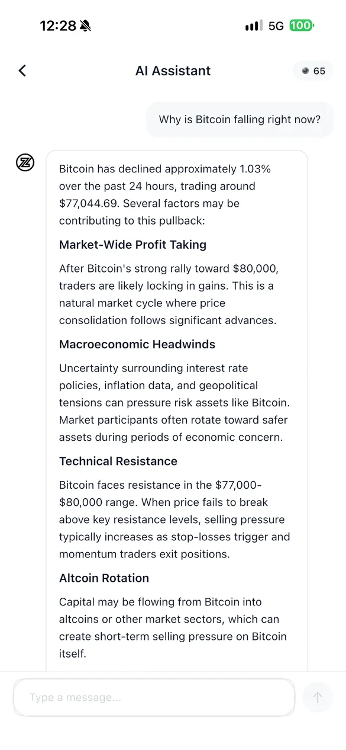Focus the 'Type a message...' input field
Screen dimensions: 346x750
[154, 697]
